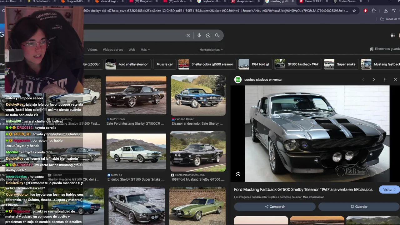Go to previous image in preview panel
Screen dimensions: 400x225
click(x=363, y=80)
